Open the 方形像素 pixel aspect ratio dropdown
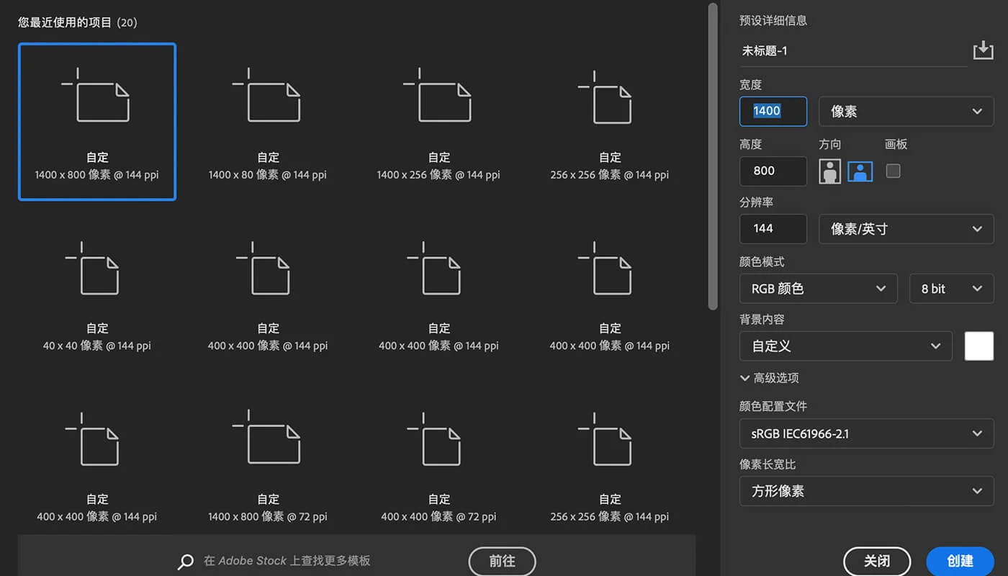 866,490
